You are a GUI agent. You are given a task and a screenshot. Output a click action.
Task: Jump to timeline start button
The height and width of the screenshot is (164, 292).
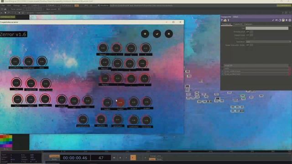114,158
